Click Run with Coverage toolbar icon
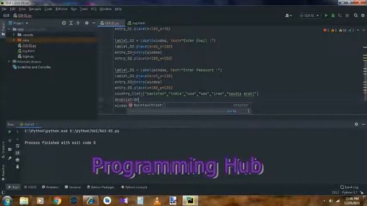The width and height of the screenshot is (367, 206). [x=340, y=15]
